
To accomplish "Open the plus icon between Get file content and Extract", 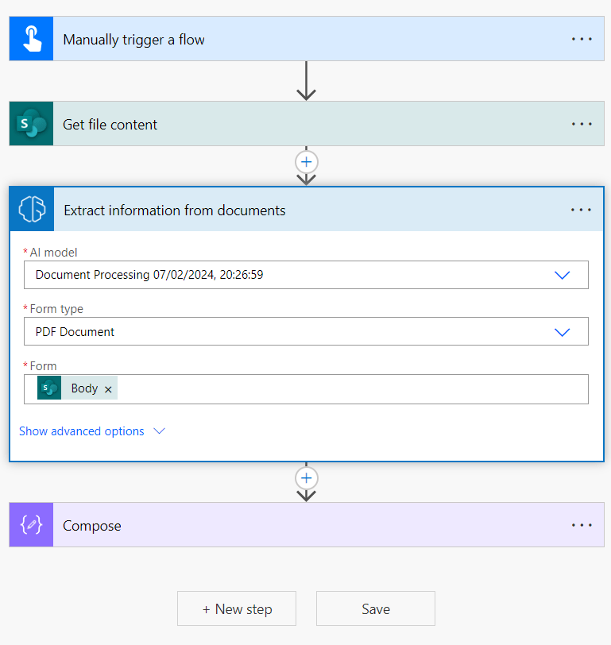I will (x=307, y=163).
